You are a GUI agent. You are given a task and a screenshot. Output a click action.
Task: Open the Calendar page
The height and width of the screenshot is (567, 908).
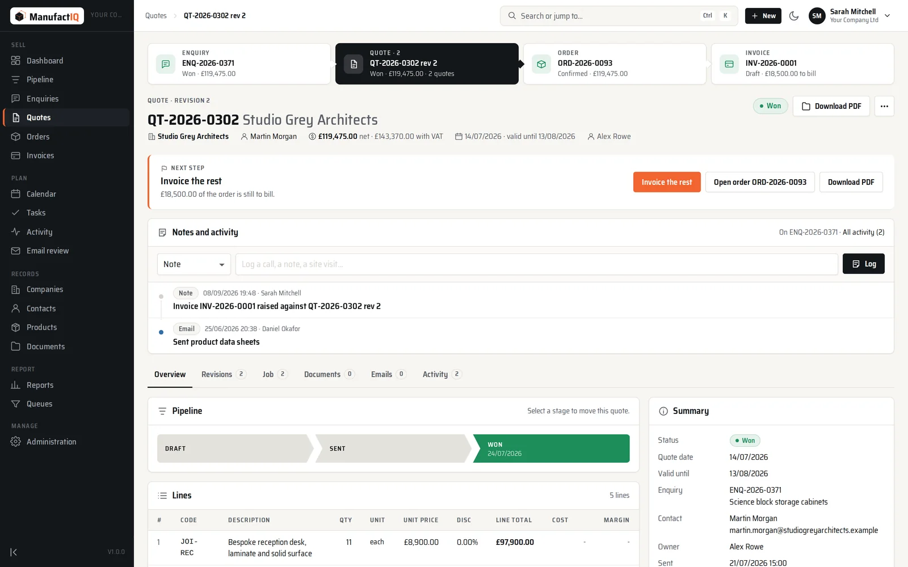point(66,194)
